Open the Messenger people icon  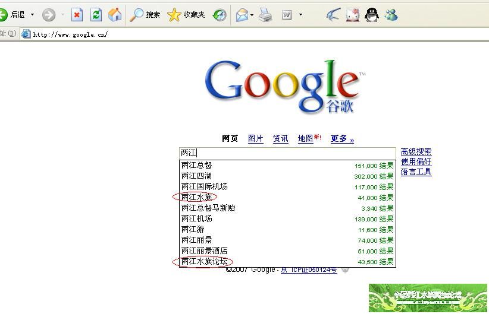point(391,15)
